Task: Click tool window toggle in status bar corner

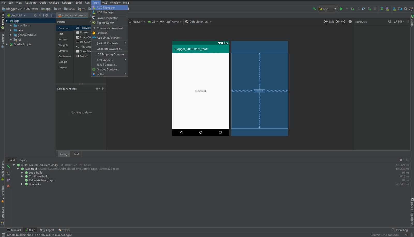Action: pos(4,235)
